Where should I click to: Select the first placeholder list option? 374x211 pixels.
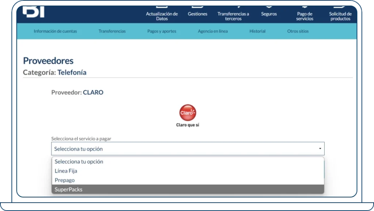(x=79, y=162)
